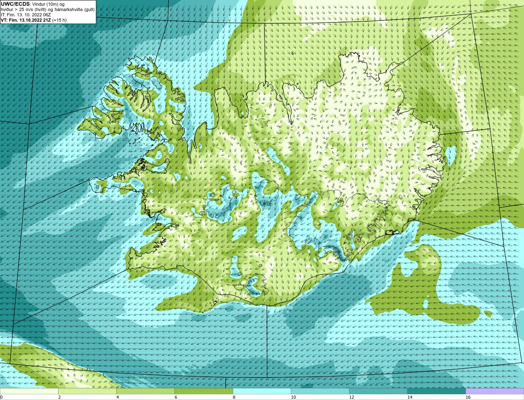Image resolution: width=524 pixels, height=400 pixels.
Task: Click the pale cyan 8–10 m/s legend swatch
Action: (262, 391)
